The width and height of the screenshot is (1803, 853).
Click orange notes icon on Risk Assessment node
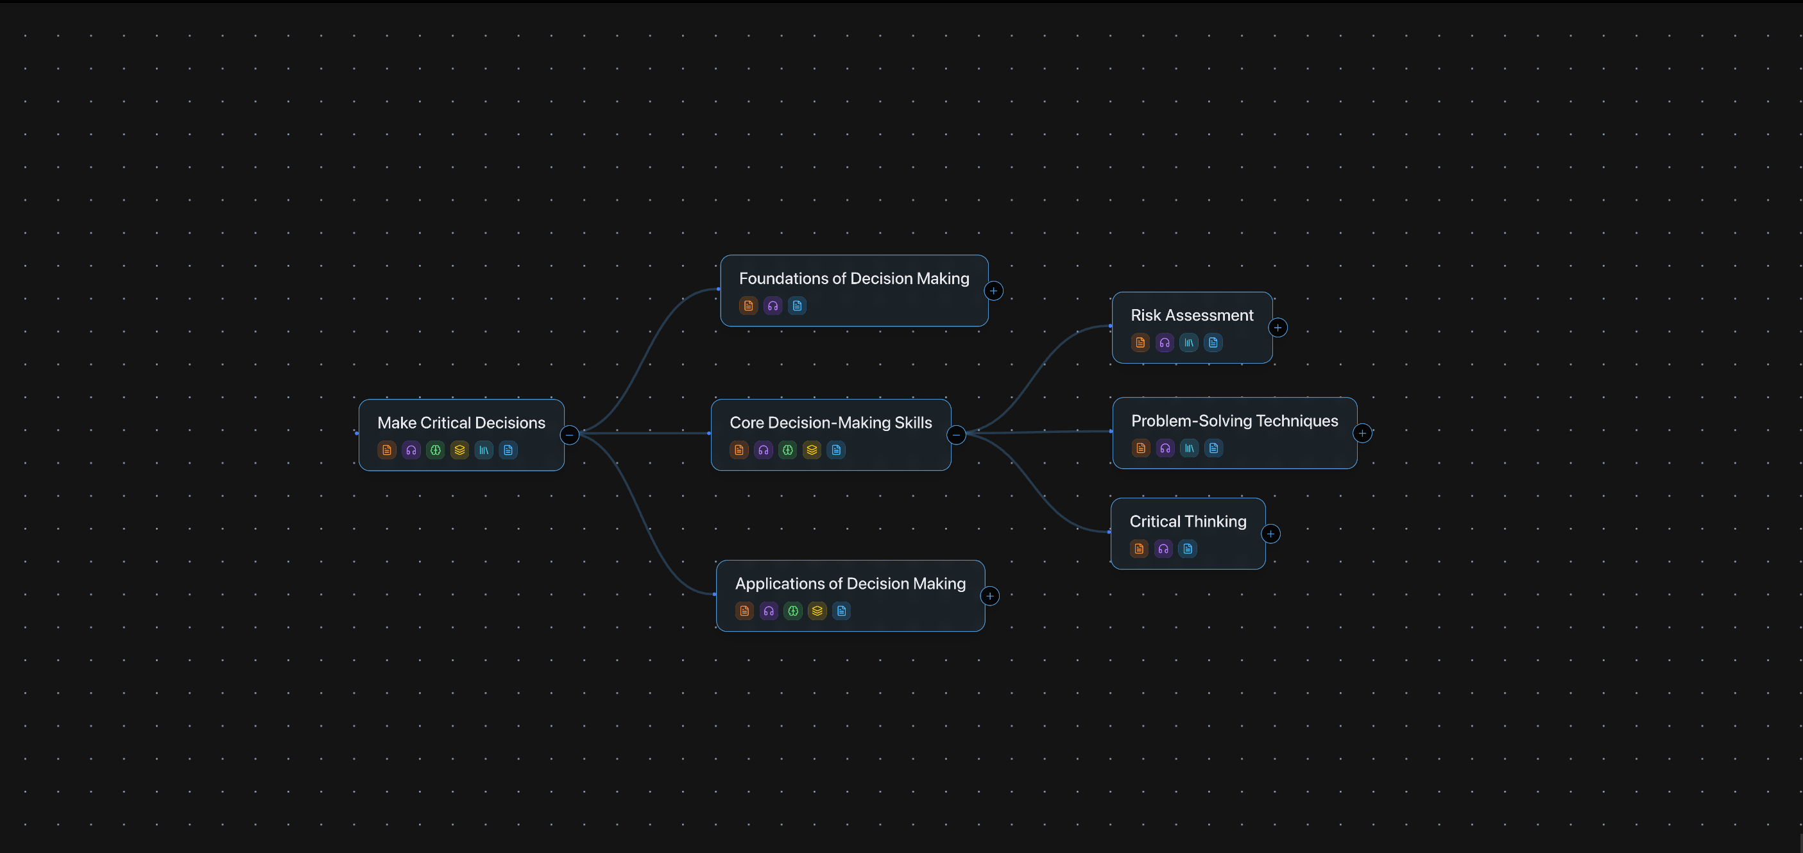coord(1140,343)
